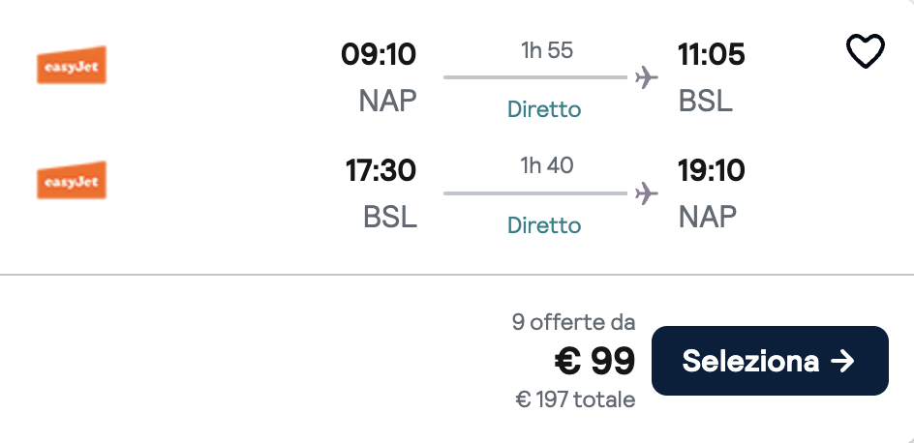Image resolution: width=914 pixels, height=443 pixels.
Task: Click the outbound Diretto label
Action: (544, 109)
